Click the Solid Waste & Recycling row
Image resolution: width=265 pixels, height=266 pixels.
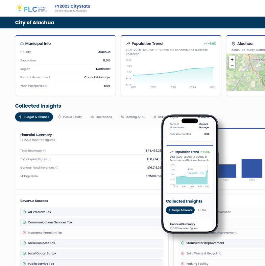pyautogui.click(x=222, y=253)
